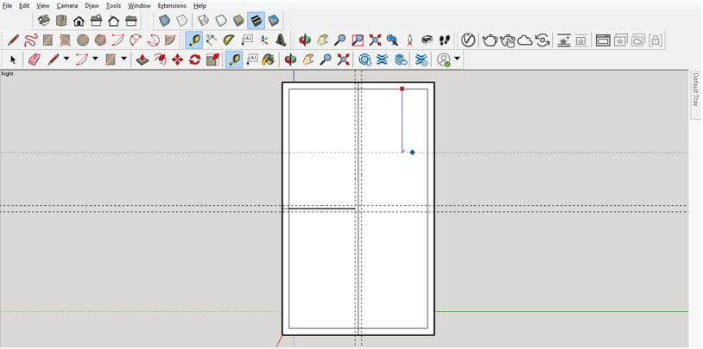
Task: Select the Circle tool
Action: [x=83, y=41]
